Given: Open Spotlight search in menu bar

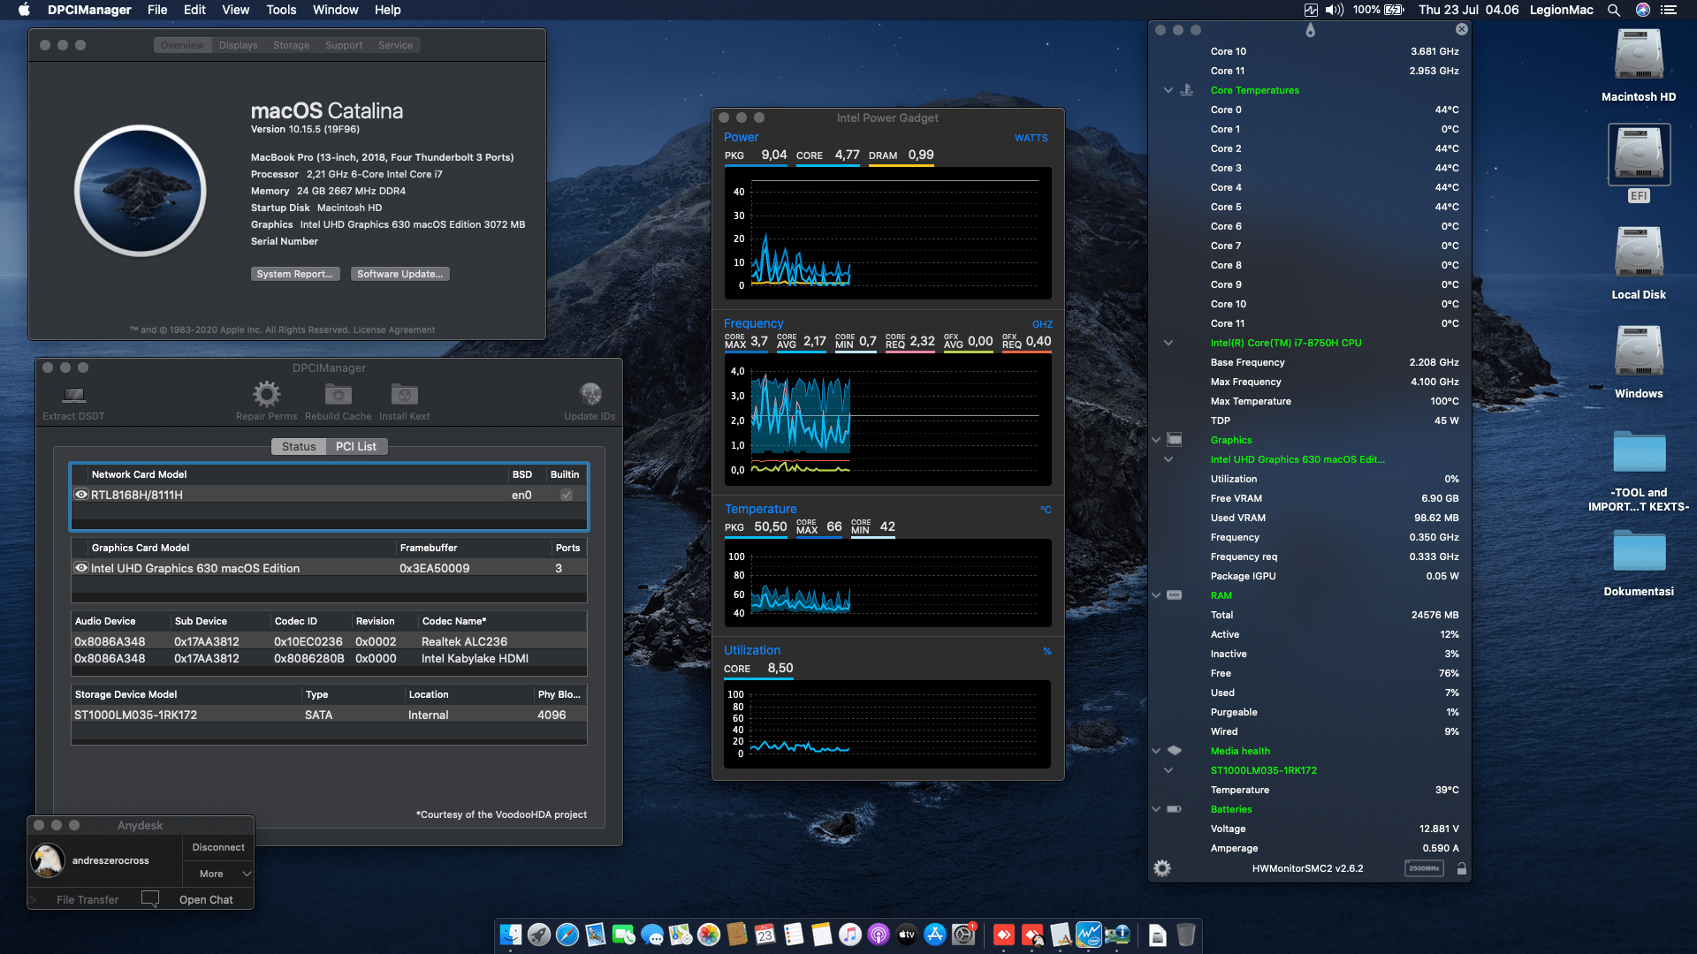Looking at the screenshot, I should 1614,10.
